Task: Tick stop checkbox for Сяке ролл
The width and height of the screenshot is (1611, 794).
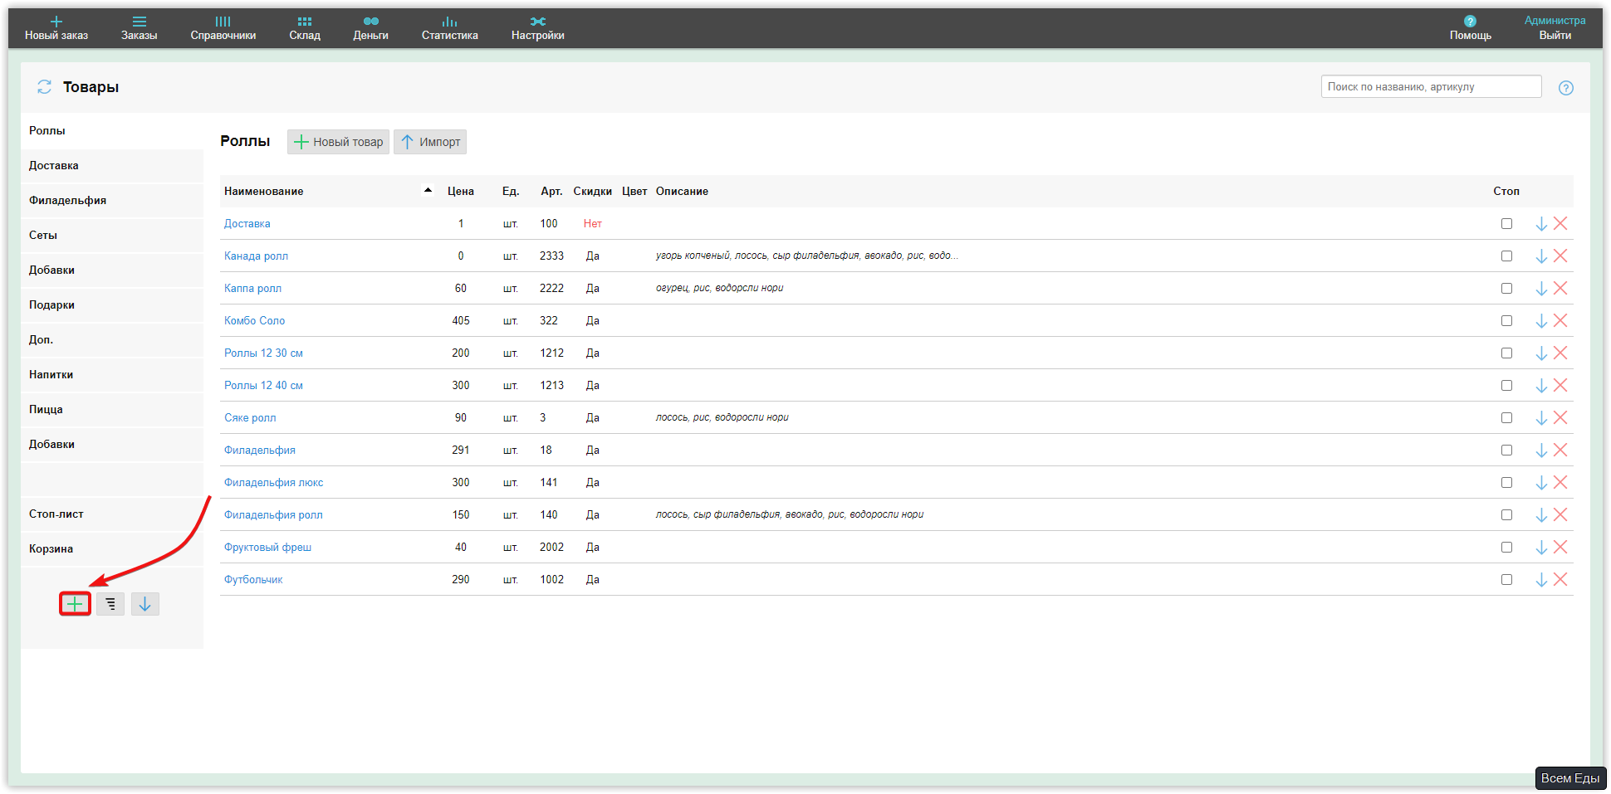Action: (x=1506, y=417)
